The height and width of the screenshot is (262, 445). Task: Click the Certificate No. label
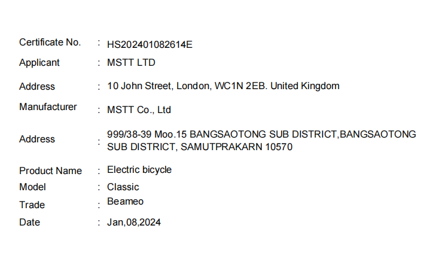50,42
